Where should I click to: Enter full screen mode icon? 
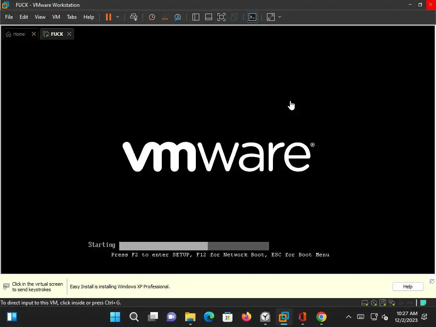221,17
